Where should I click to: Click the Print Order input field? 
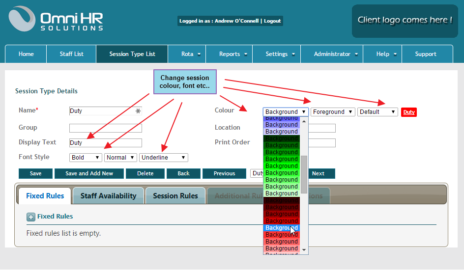[x=322, y=143]
